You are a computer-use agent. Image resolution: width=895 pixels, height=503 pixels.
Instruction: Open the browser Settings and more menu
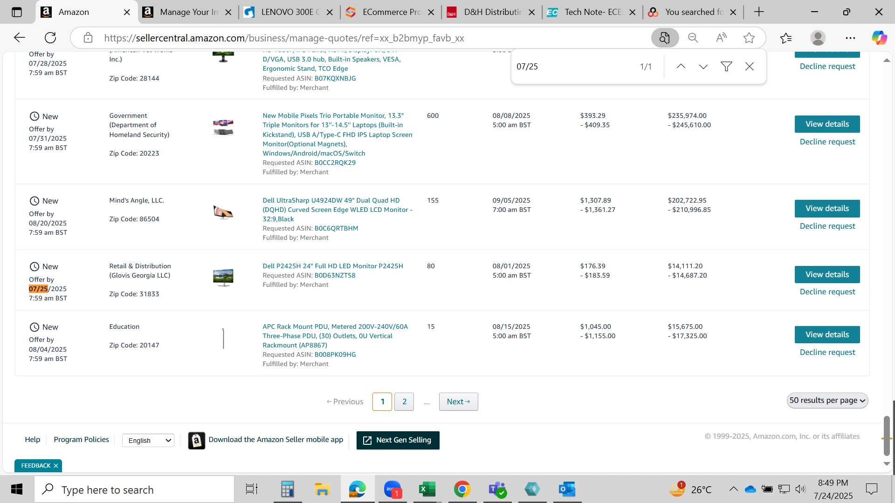pyautogui.click(x=850, y=38)
